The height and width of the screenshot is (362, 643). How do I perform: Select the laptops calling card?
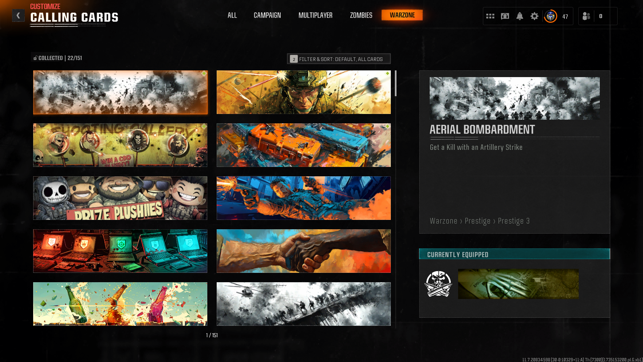point(120,251)
